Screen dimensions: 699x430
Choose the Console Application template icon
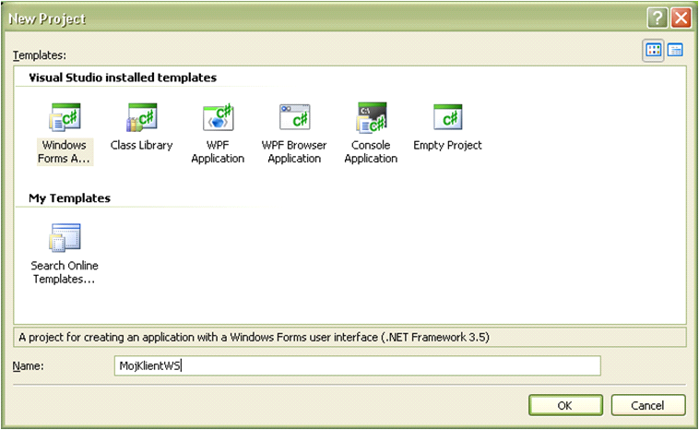pos(372,118)
